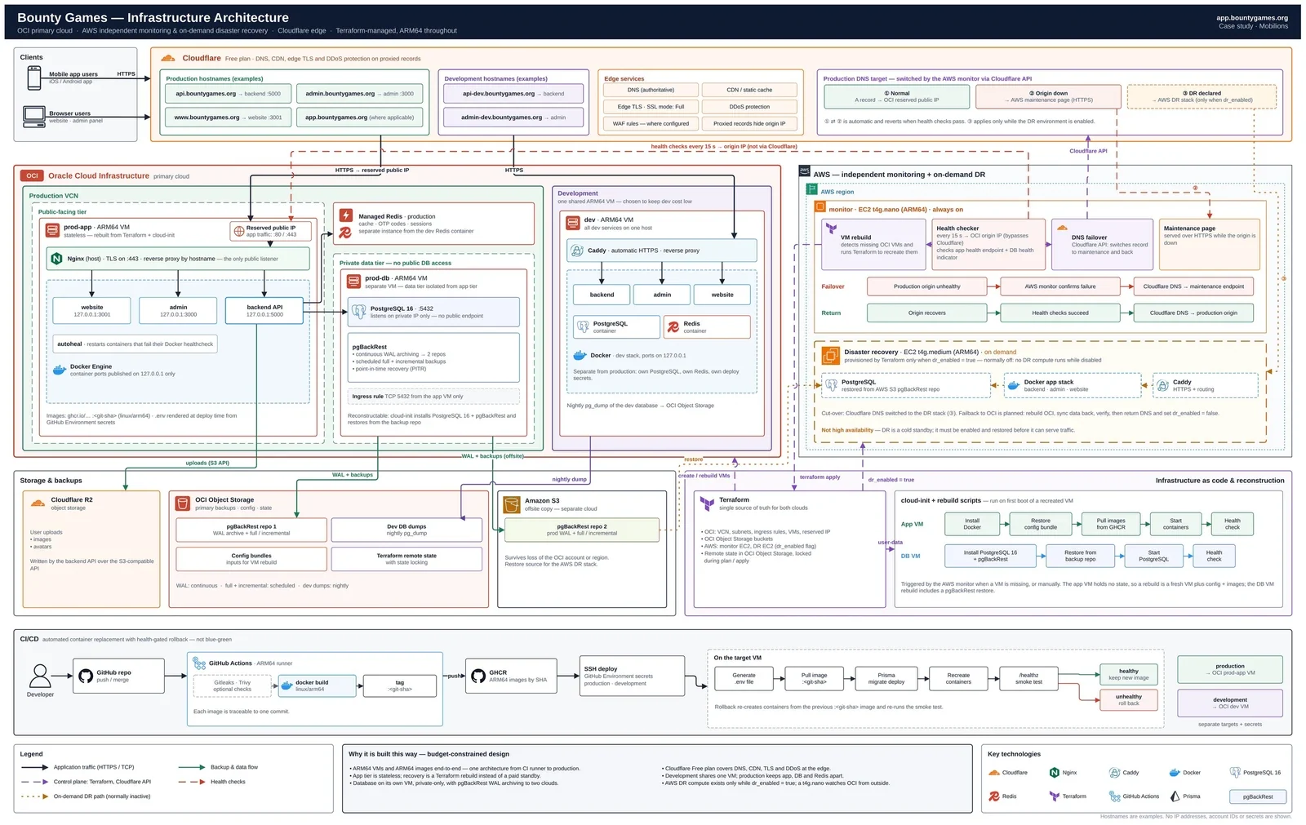Screen dimensions: 1306x825
Task: Click the OCI Object Storage bucket icon
Action: click(183, 503)
